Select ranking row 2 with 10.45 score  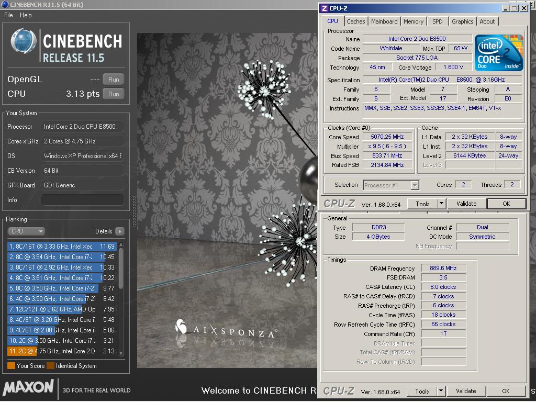pyautogui.click(x=62, y=257)
